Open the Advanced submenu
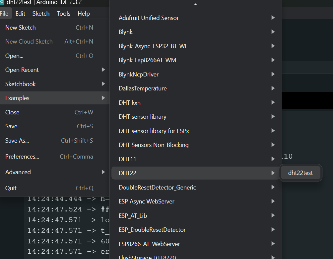 pyautogui.click(x=55, y=172)
